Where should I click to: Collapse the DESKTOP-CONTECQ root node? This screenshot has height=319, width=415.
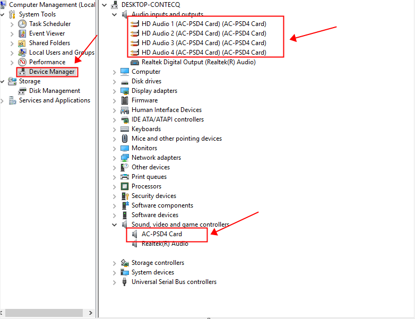tap(105, 5)
